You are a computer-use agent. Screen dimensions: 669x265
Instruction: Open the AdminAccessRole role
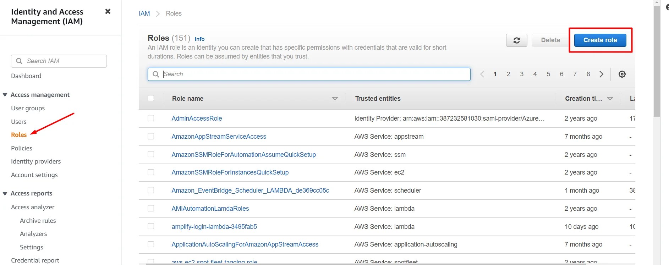pos(197,118)
